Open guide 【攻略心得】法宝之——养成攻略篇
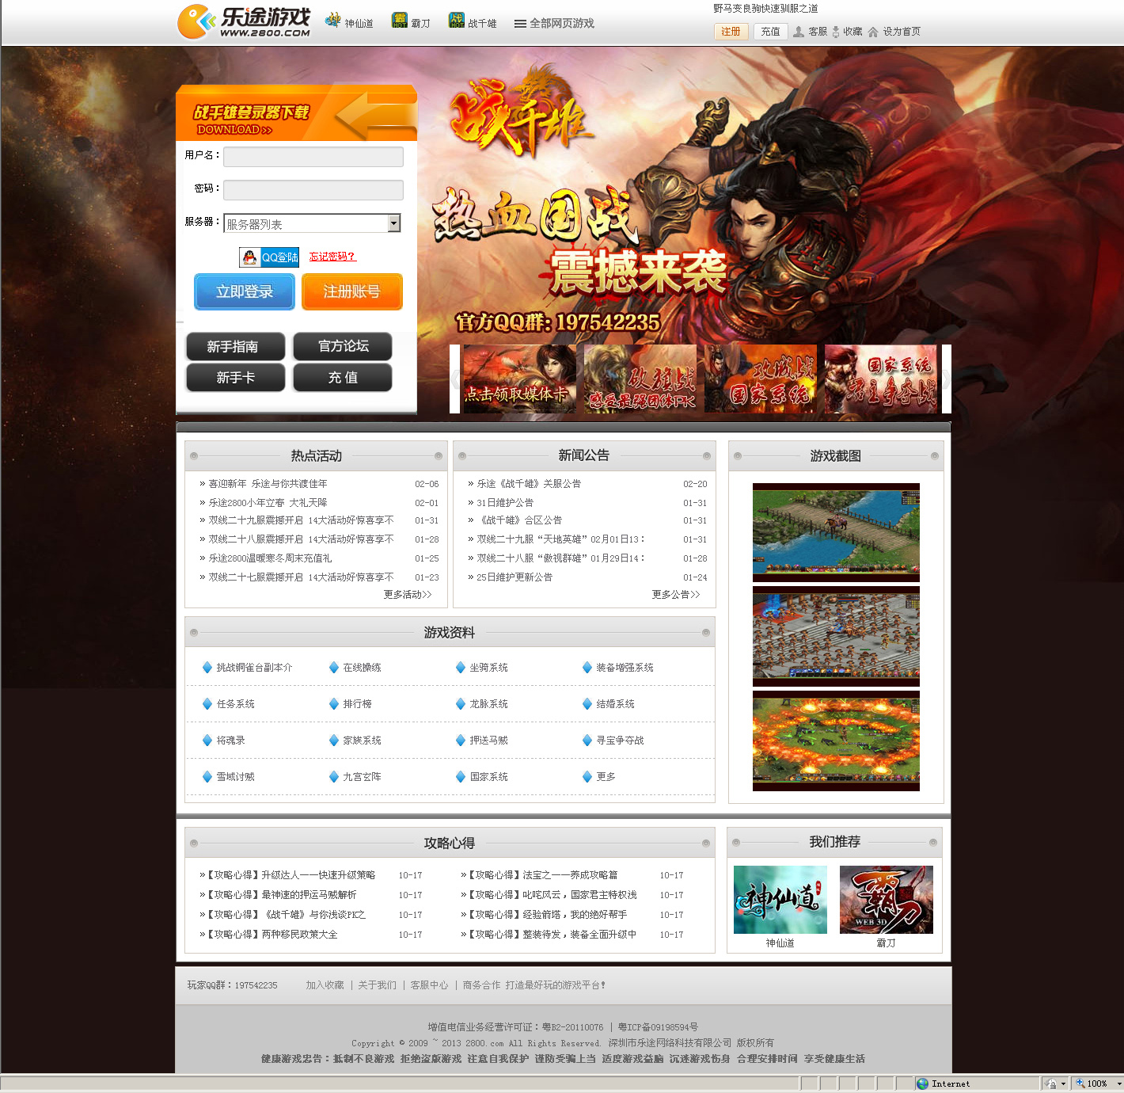The width and height of the screenshot is (1124, 1093). (x=542, y=875)
